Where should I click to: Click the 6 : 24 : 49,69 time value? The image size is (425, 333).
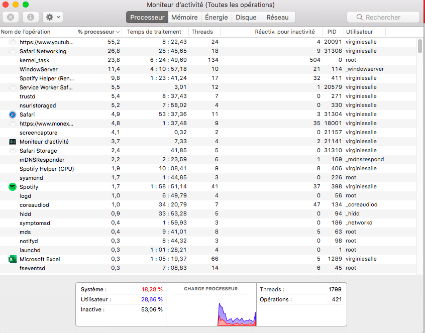point(168,60)
